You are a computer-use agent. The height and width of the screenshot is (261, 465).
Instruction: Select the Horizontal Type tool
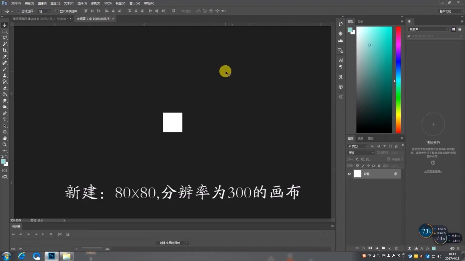click(x=5, y=119)
